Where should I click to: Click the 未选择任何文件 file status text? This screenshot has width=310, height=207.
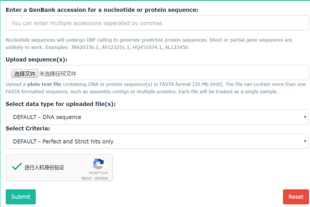tap(58, 74)
